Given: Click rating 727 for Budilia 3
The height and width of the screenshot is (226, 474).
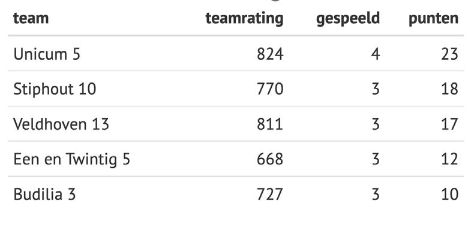Looking at the screenshot, I should (270, 194).
